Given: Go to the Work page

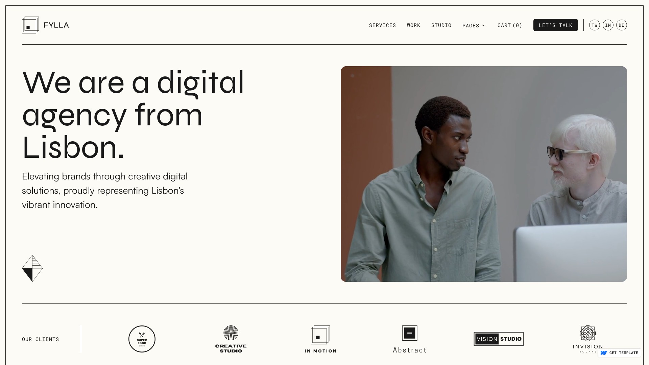Looking at the screenshot, I should (x=413, y=25).
